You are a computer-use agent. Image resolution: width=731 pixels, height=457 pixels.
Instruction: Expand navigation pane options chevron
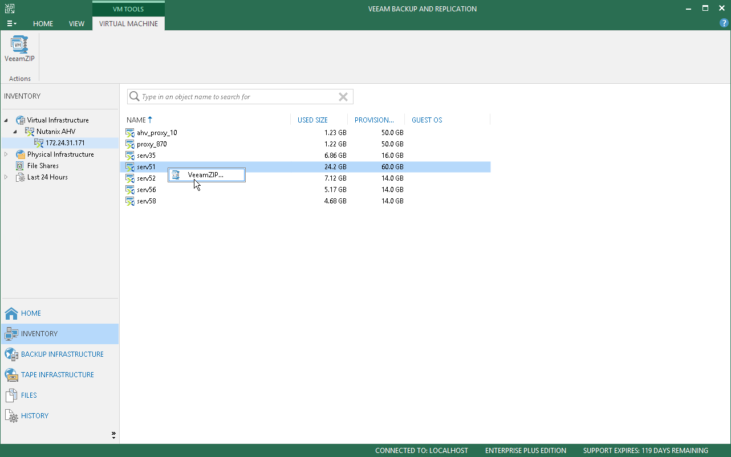coord(113,436)
